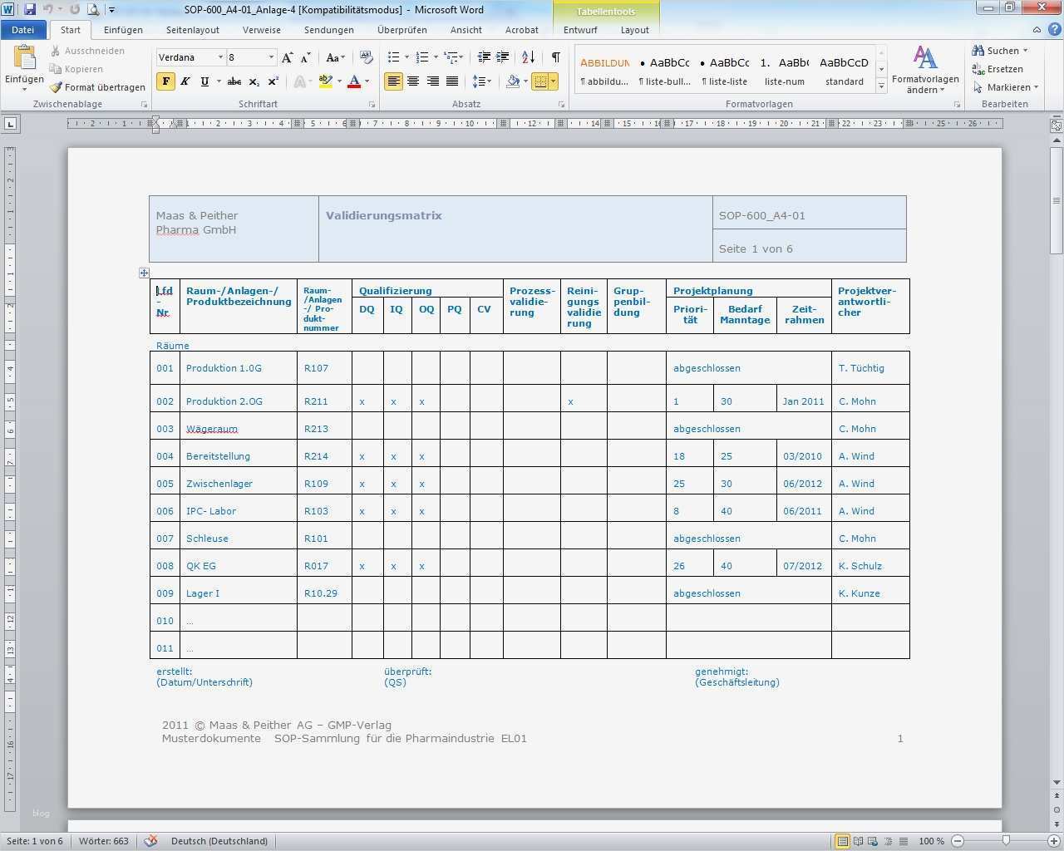
Task: Center-align the paragraph
Action: [413, 81]
